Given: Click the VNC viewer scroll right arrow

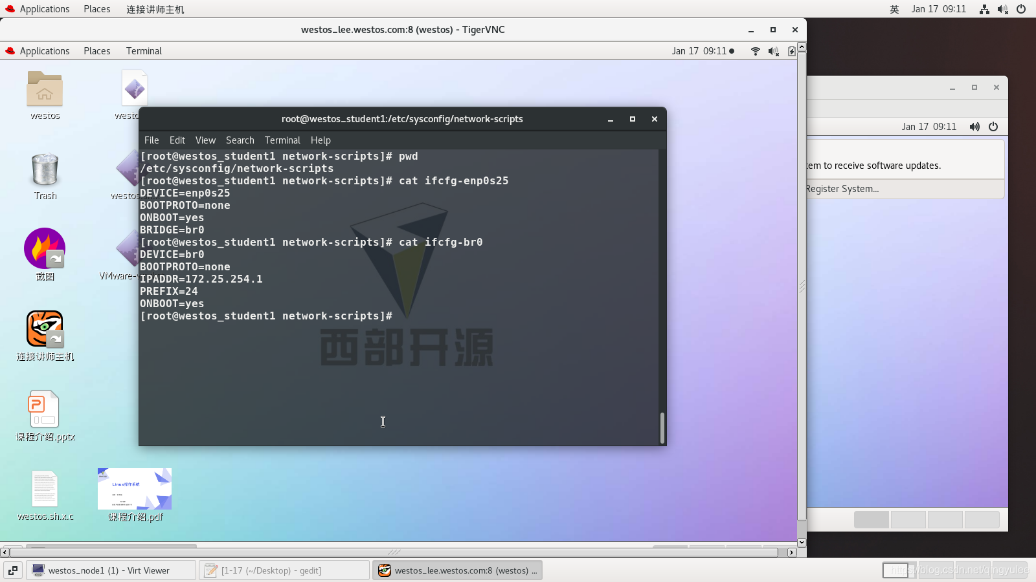Looking at the screenshot, I should pos(792,552).
